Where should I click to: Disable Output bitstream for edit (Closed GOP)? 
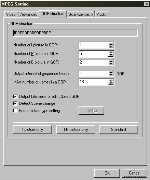[x=15, y=97]
